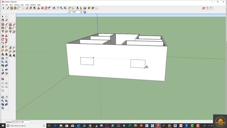Open the Window menu

coord(33,5)
